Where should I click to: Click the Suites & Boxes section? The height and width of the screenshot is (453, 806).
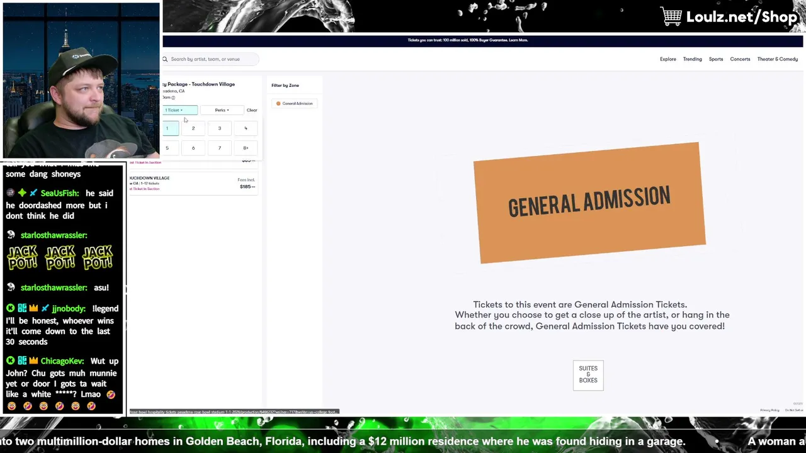tap(588, 375)
